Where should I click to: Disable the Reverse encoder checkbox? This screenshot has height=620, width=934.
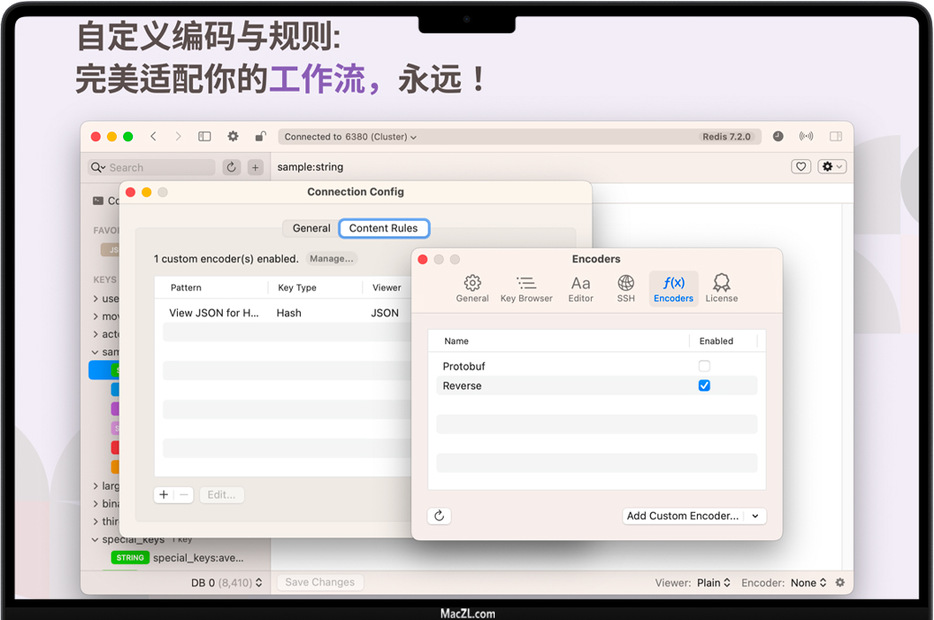[704, 385]
